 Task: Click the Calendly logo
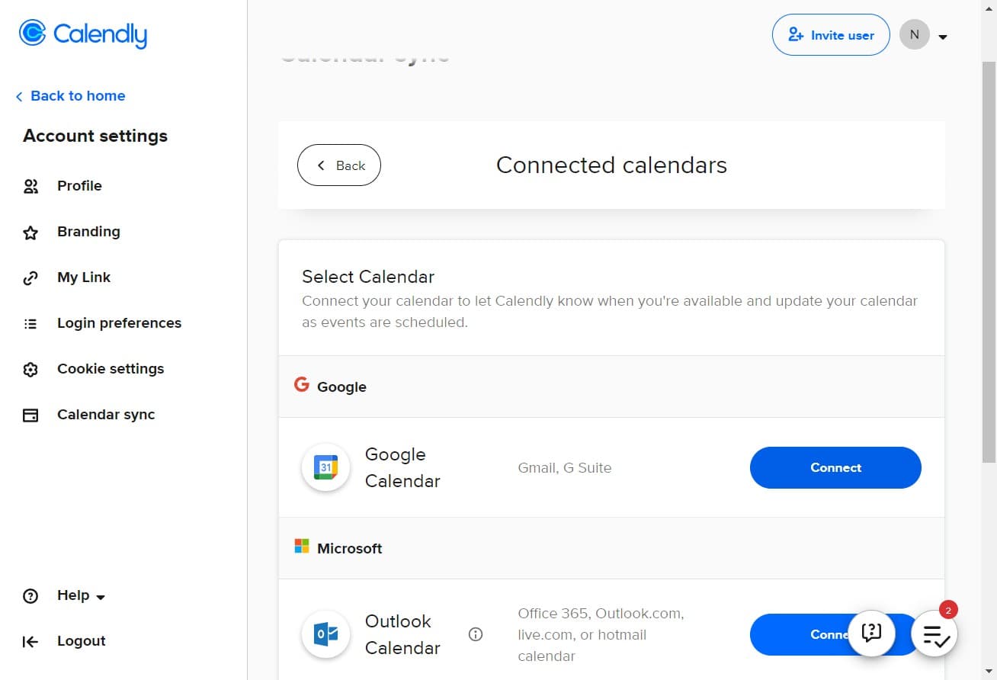[82, 34]
